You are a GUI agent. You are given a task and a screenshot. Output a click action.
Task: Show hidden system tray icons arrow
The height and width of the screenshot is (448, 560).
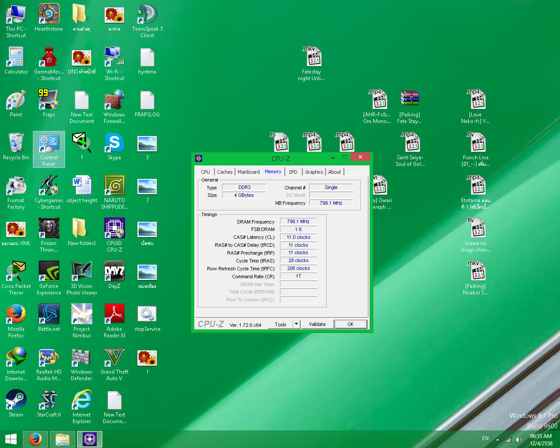[497, 439]
